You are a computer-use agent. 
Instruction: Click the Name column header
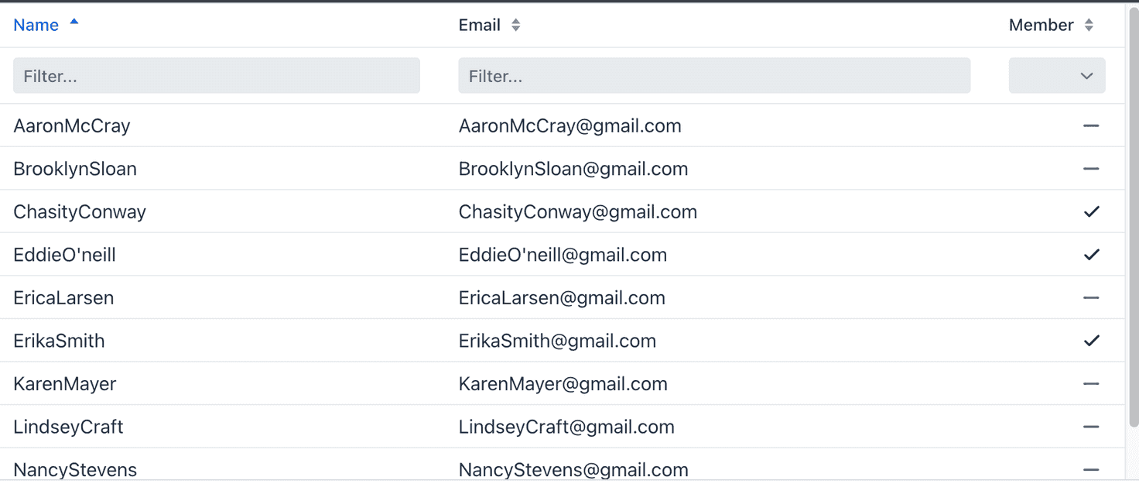coord(36,25)
